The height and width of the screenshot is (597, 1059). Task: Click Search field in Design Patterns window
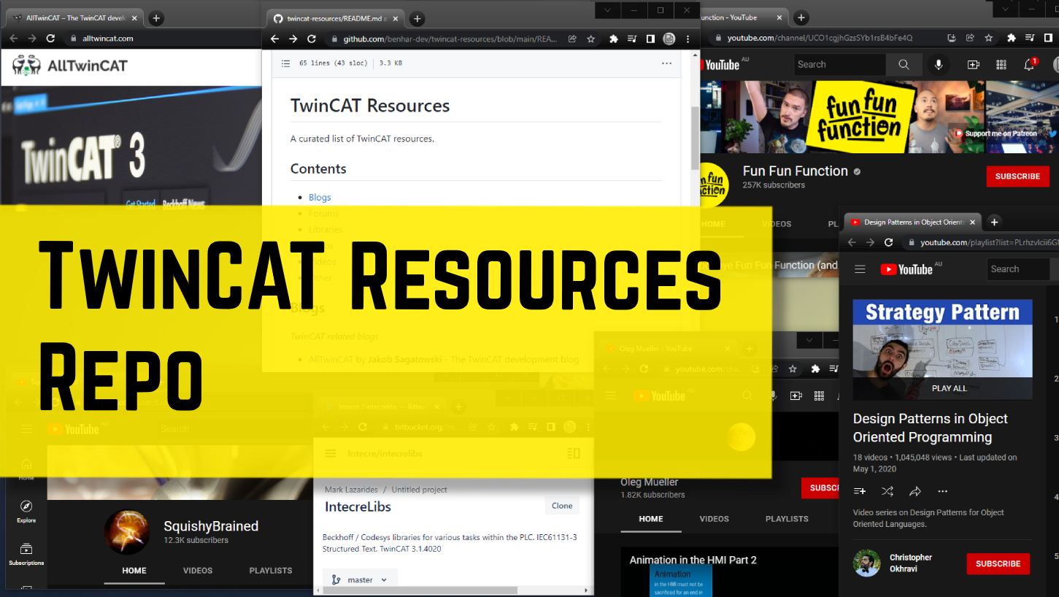(x=1020, y=269)
